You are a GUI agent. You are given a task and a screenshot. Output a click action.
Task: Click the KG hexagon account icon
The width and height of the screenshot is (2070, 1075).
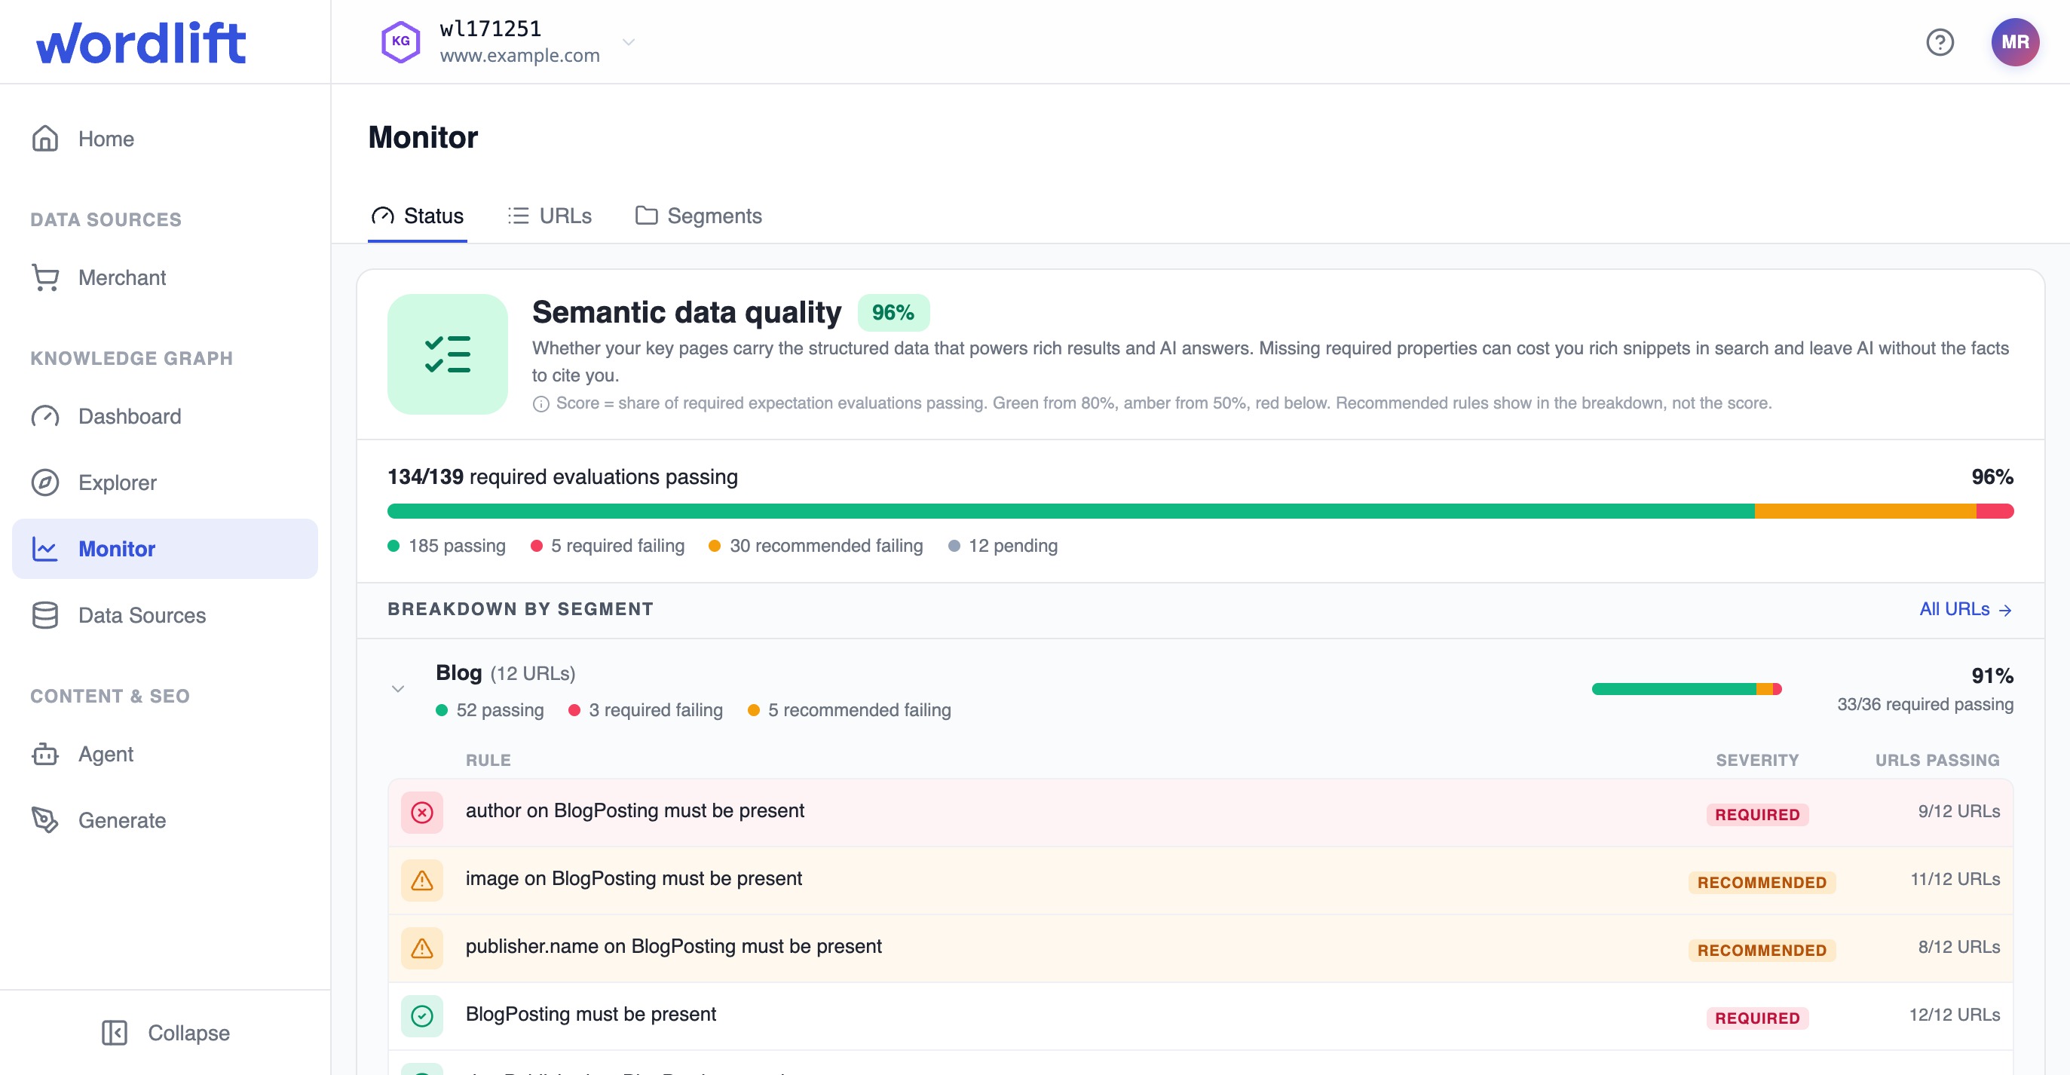pos(400,41)
